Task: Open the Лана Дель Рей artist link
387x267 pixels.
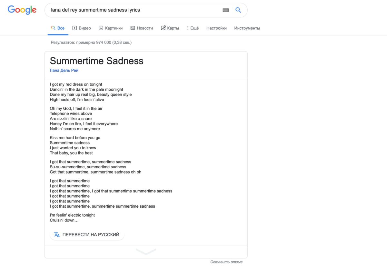Action: point(64,70)
